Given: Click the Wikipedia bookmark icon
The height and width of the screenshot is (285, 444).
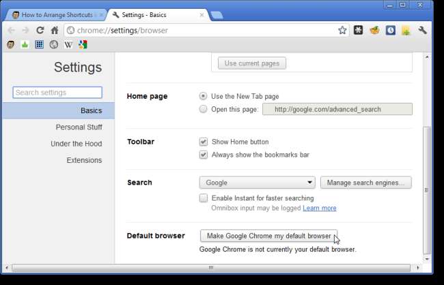Looking at the screenshot, I should click(68, 45).
